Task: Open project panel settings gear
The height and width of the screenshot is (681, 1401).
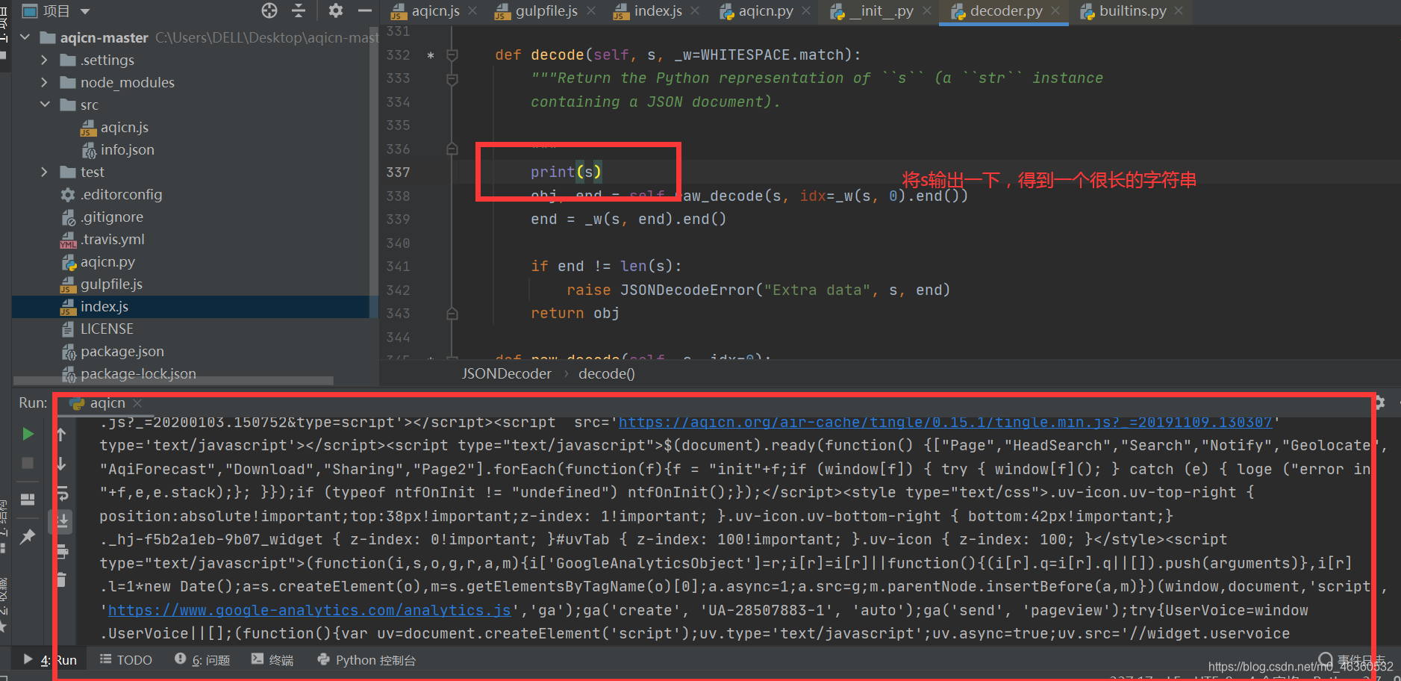Action: [336, 10]
